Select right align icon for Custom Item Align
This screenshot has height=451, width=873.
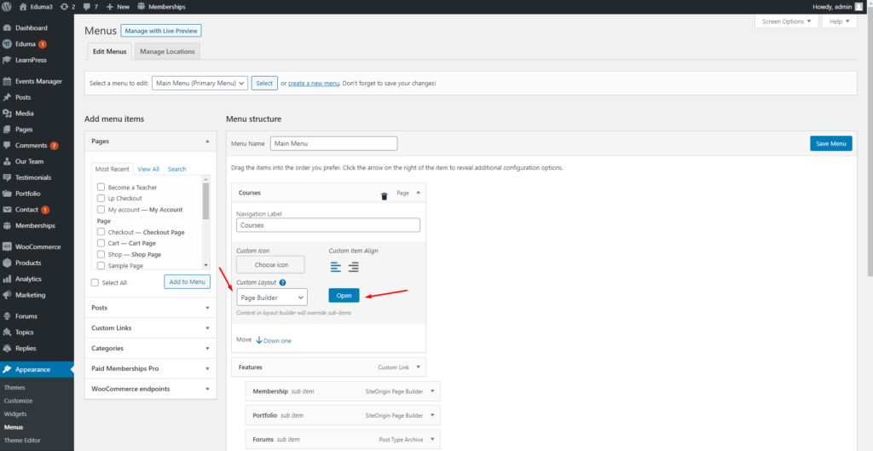point(354,267)
